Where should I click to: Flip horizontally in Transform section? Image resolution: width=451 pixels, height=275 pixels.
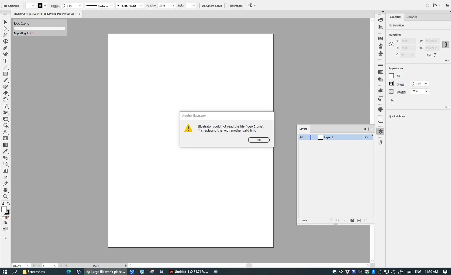(x=429, y=55)
